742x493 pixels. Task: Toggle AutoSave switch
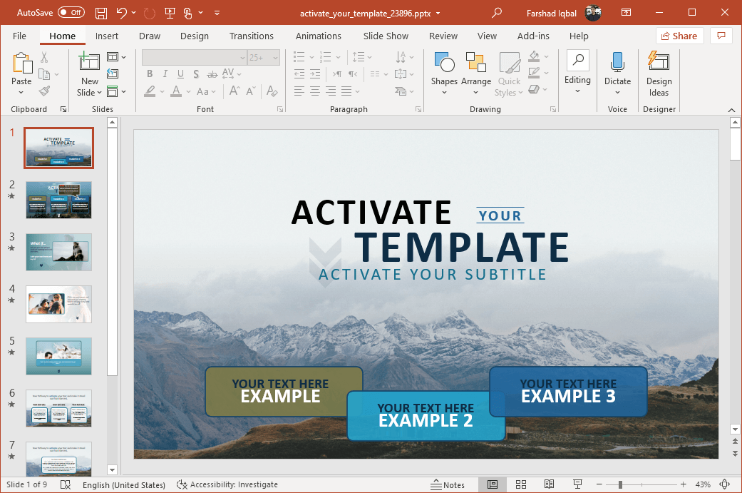coord(71,13)
